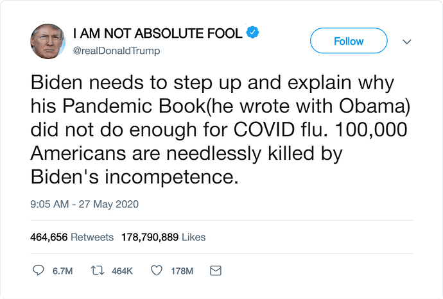
Task: Open the 9:05 AM - 27 May 2020 timestamp
Action: click(84, 205)
